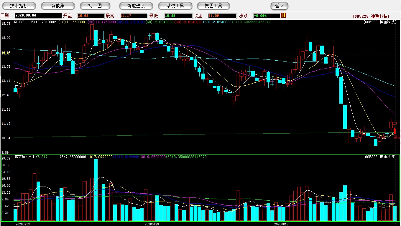Click [605228 神通科技] label in K-line panel
This screenshot has height=226, width=401.
[x=380, y=22]
